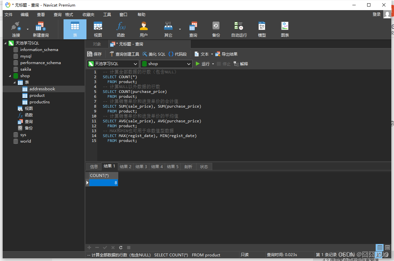Open the 自动运行 automation toolbar icon
Image resolution: width=394 pixels, height=261 pixels.
click(x=239, y=29)
